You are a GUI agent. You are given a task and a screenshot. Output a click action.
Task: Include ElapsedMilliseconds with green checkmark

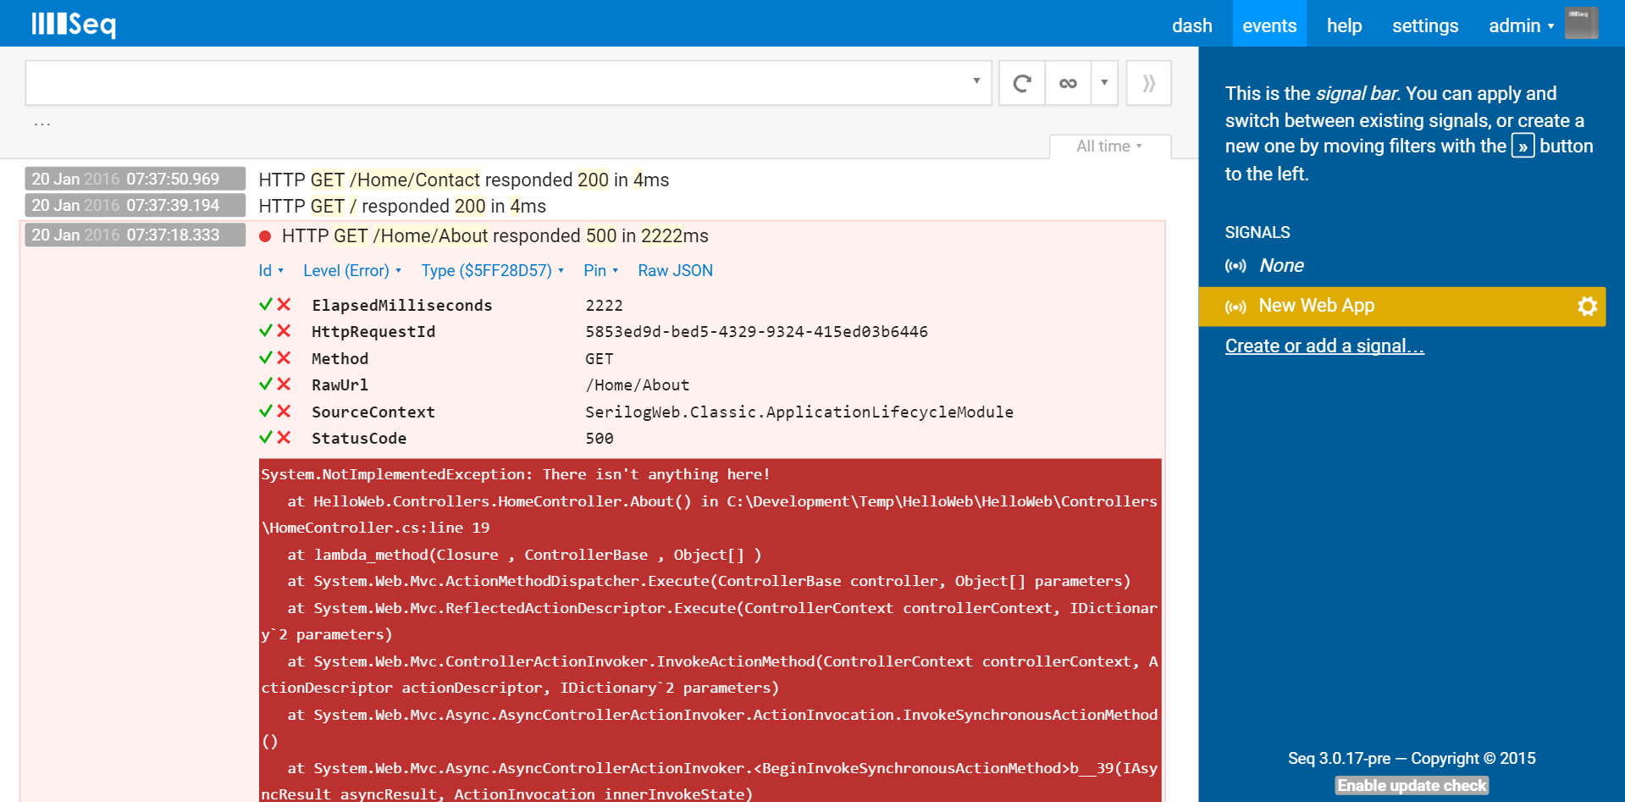[x=266, y=304]
